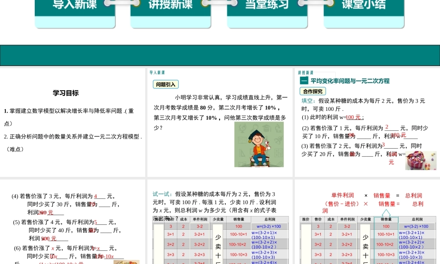Click the candy bowl picture
Viewport: 440px width, 264px height.
coord(421,161)
